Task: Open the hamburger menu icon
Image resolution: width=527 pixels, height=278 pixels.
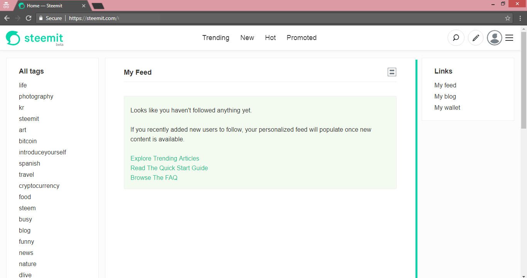Action: pyautogui.click(x=509, y=38)
